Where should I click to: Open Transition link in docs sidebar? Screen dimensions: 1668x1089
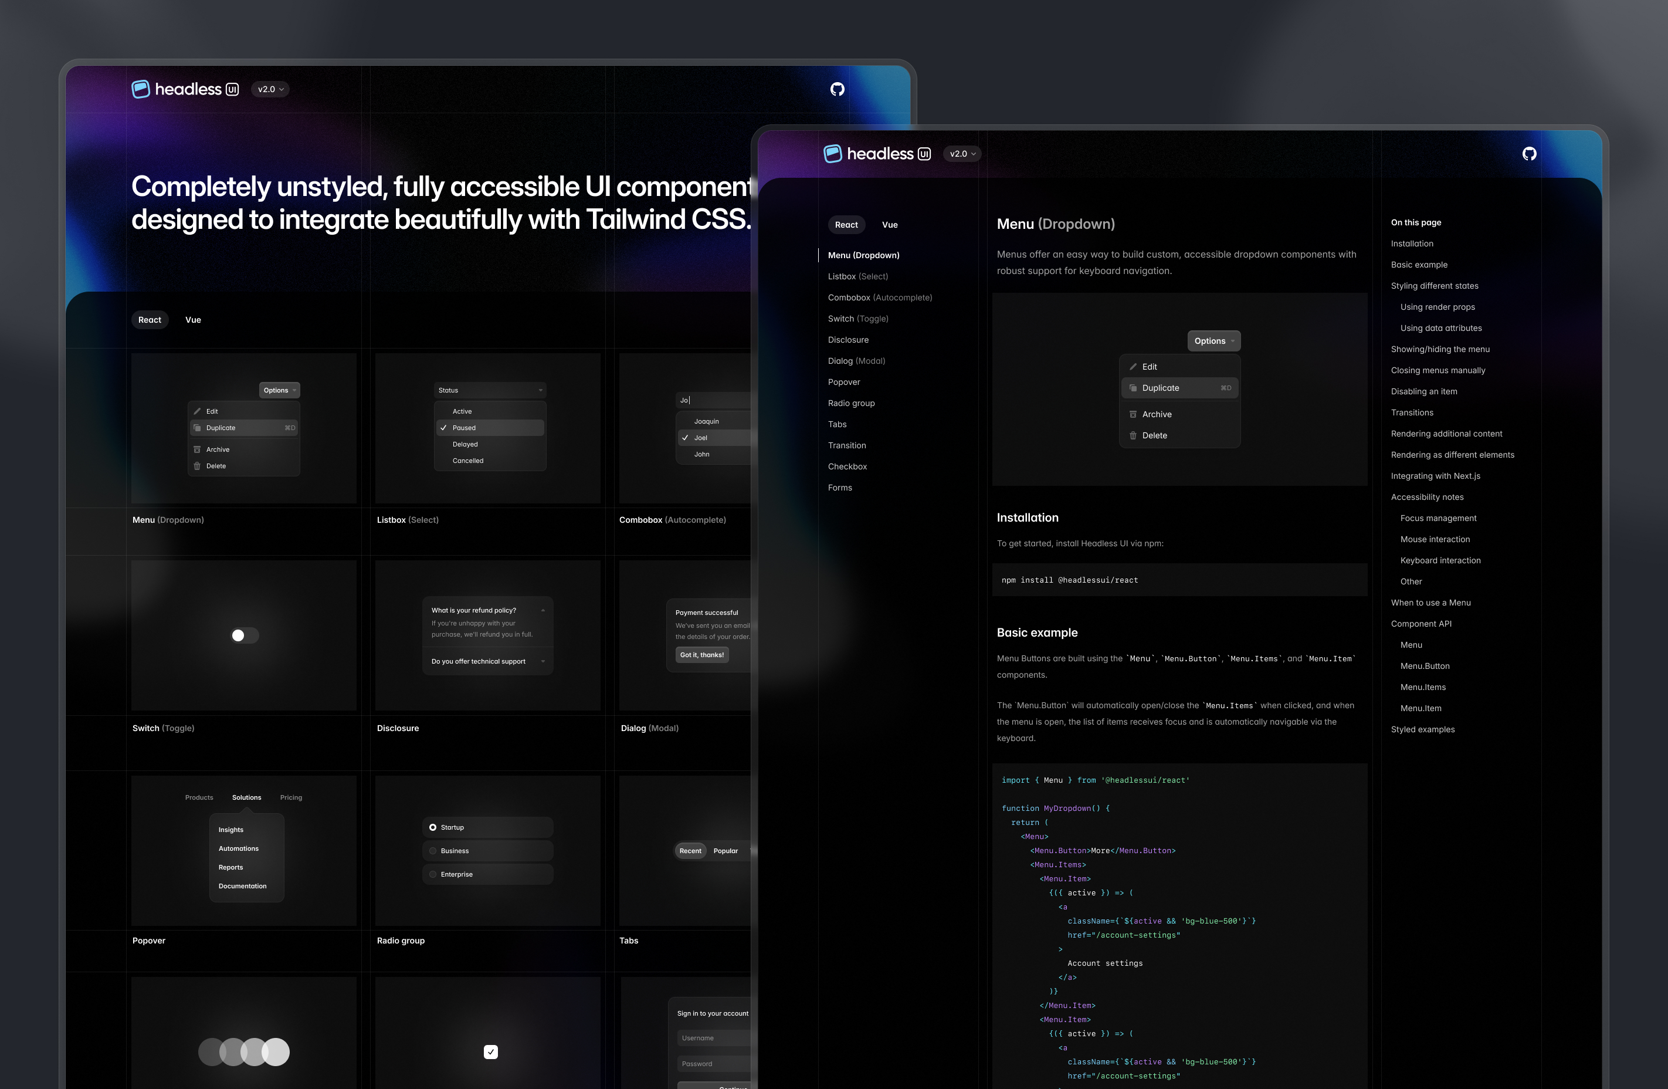[x=847, y=445]
